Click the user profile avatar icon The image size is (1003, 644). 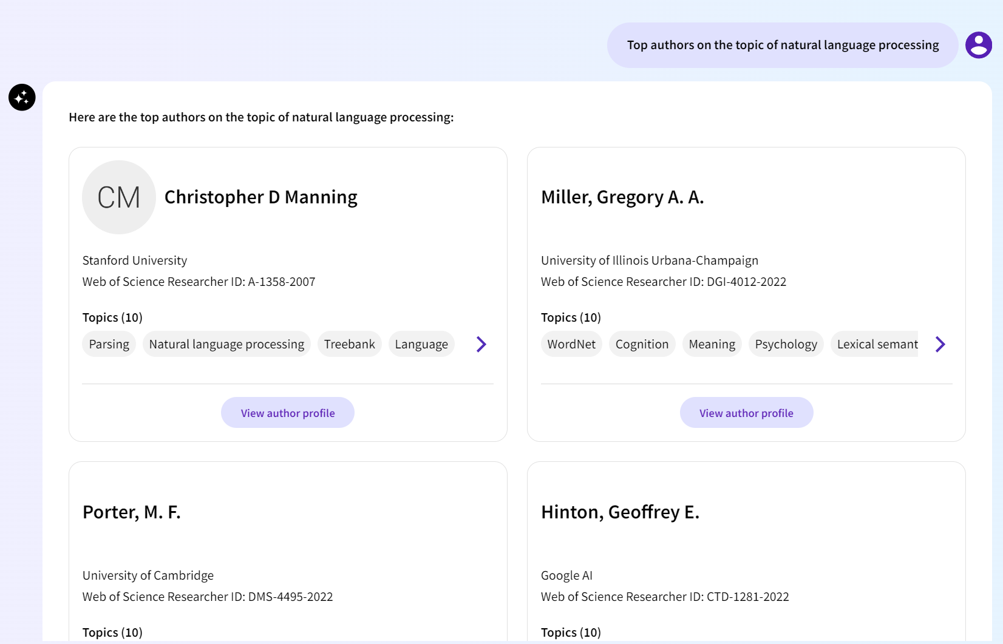click(x=979, y=45)
